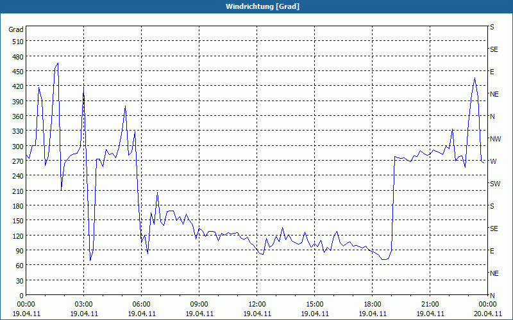Select the 30 degree axis label
513x320 pixels.
tap(20, 281)
